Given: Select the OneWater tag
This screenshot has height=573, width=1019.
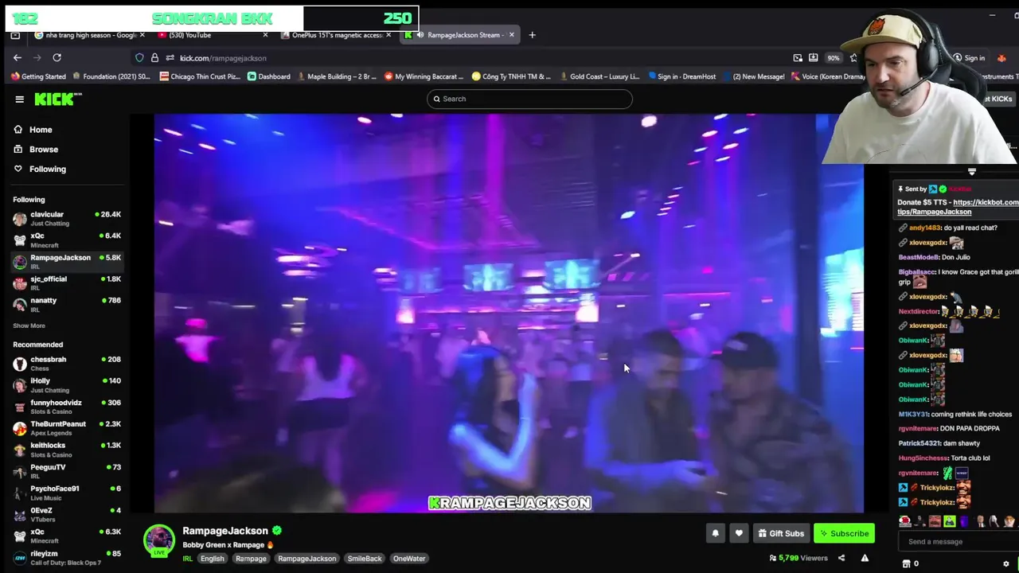Looking at the screenshot, I should [x=409, y=559].
